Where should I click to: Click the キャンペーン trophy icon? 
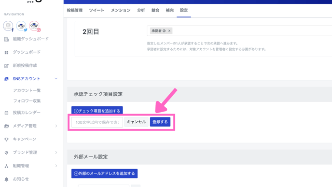point(6,140)
